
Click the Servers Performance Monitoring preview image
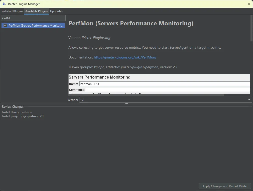point(159,84)
